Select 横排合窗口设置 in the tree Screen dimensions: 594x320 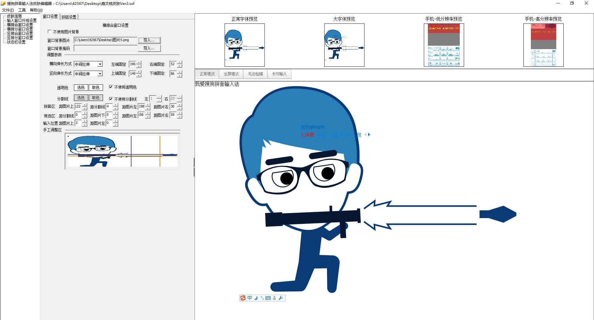point(20,25)
